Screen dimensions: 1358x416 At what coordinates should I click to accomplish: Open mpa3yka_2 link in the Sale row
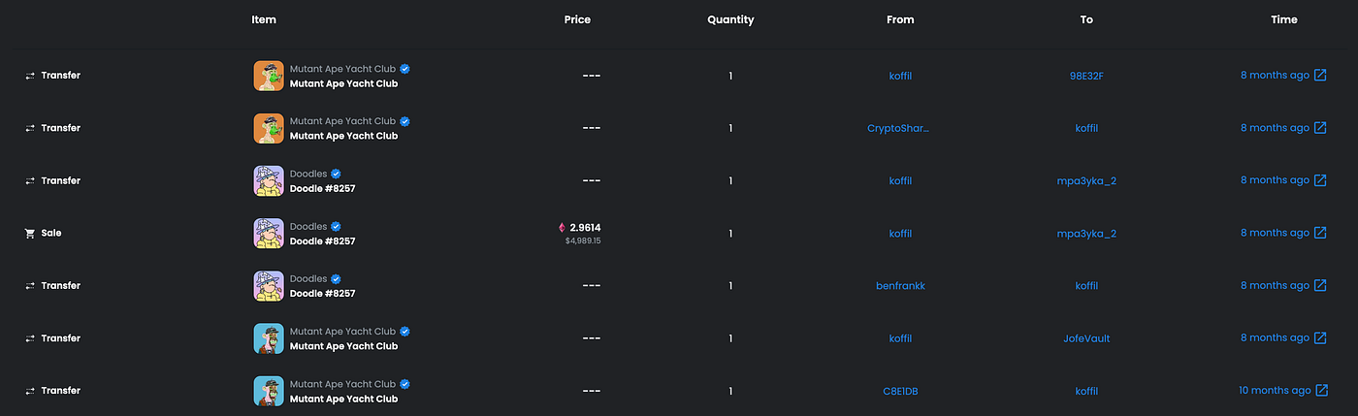[x=1086, y=234]
